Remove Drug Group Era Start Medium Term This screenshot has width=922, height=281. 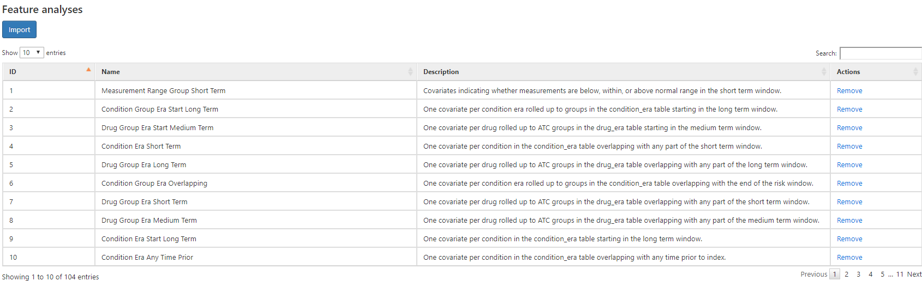pos(849,128)
